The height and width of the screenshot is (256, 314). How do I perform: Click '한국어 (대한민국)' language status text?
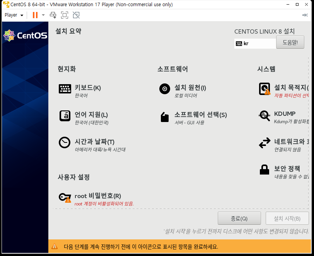pos(92,123)
